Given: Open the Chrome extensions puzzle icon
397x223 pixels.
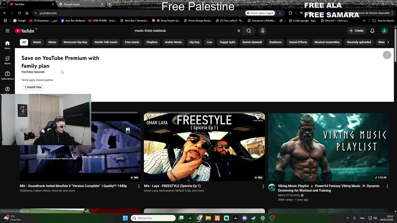Looking at the screenshot, I should 290,13.
